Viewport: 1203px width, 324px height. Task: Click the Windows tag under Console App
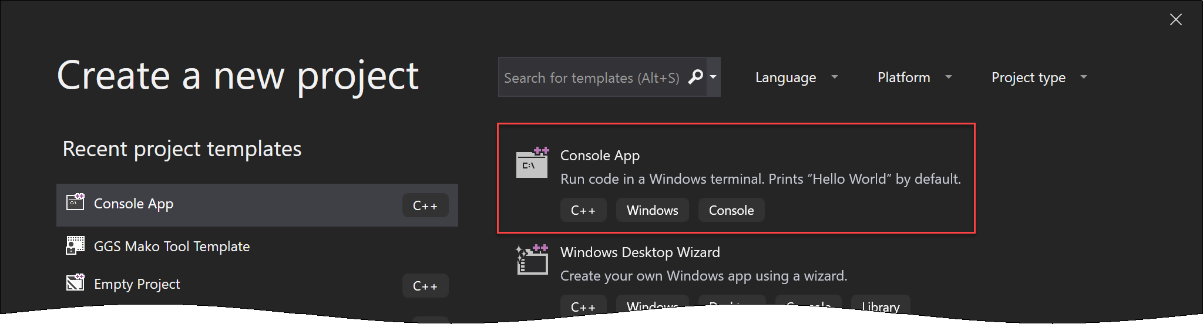click(652, 210)
